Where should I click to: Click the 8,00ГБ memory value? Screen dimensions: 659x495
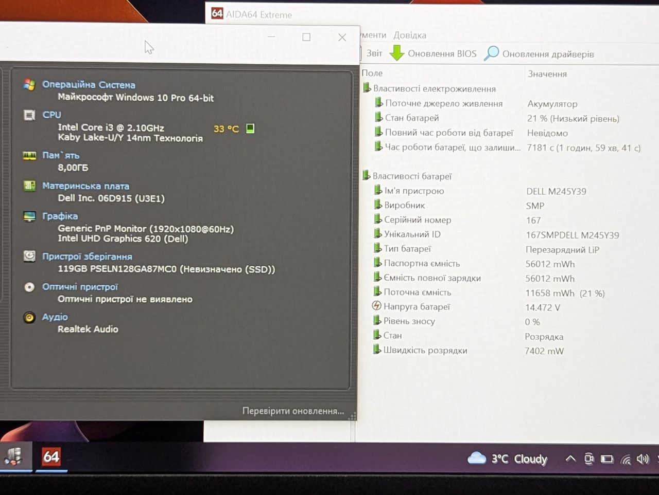point(73,168)
